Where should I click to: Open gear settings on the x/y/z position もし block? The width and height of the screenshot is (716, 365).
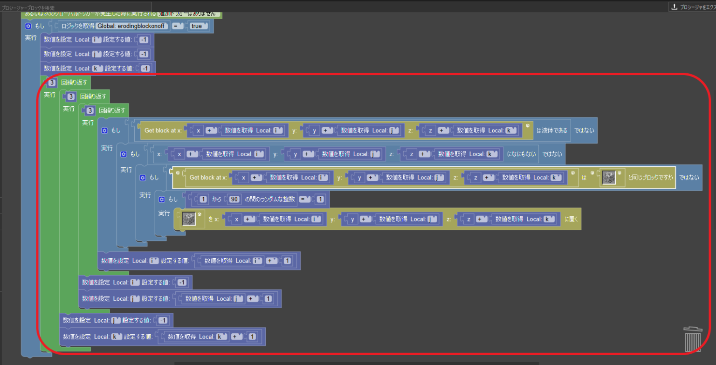click(123, 154)
